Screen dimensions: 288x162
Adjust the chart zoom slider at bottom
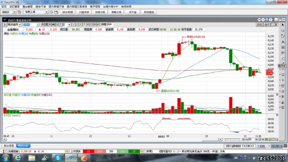click(x=232, y=139)
